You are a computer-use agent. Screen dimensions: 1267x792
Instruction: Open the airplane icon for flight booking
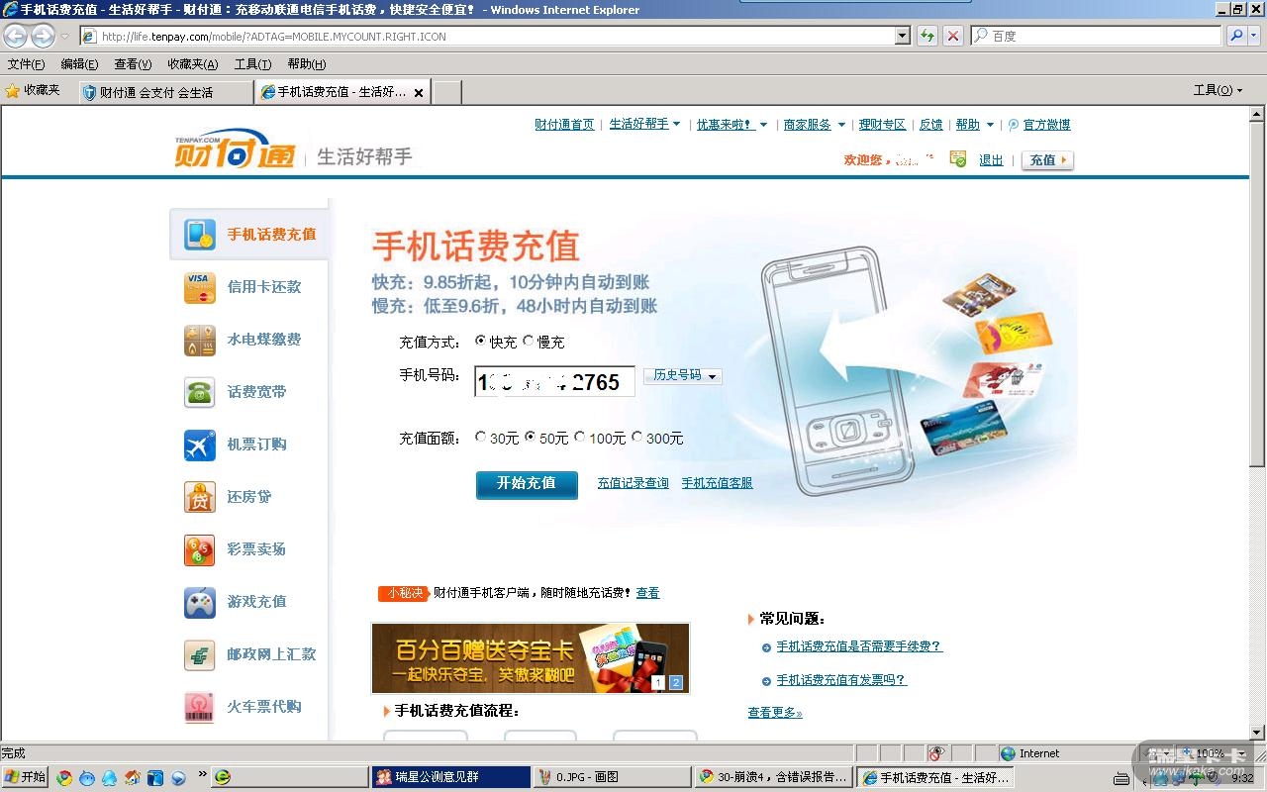[199, 445]
